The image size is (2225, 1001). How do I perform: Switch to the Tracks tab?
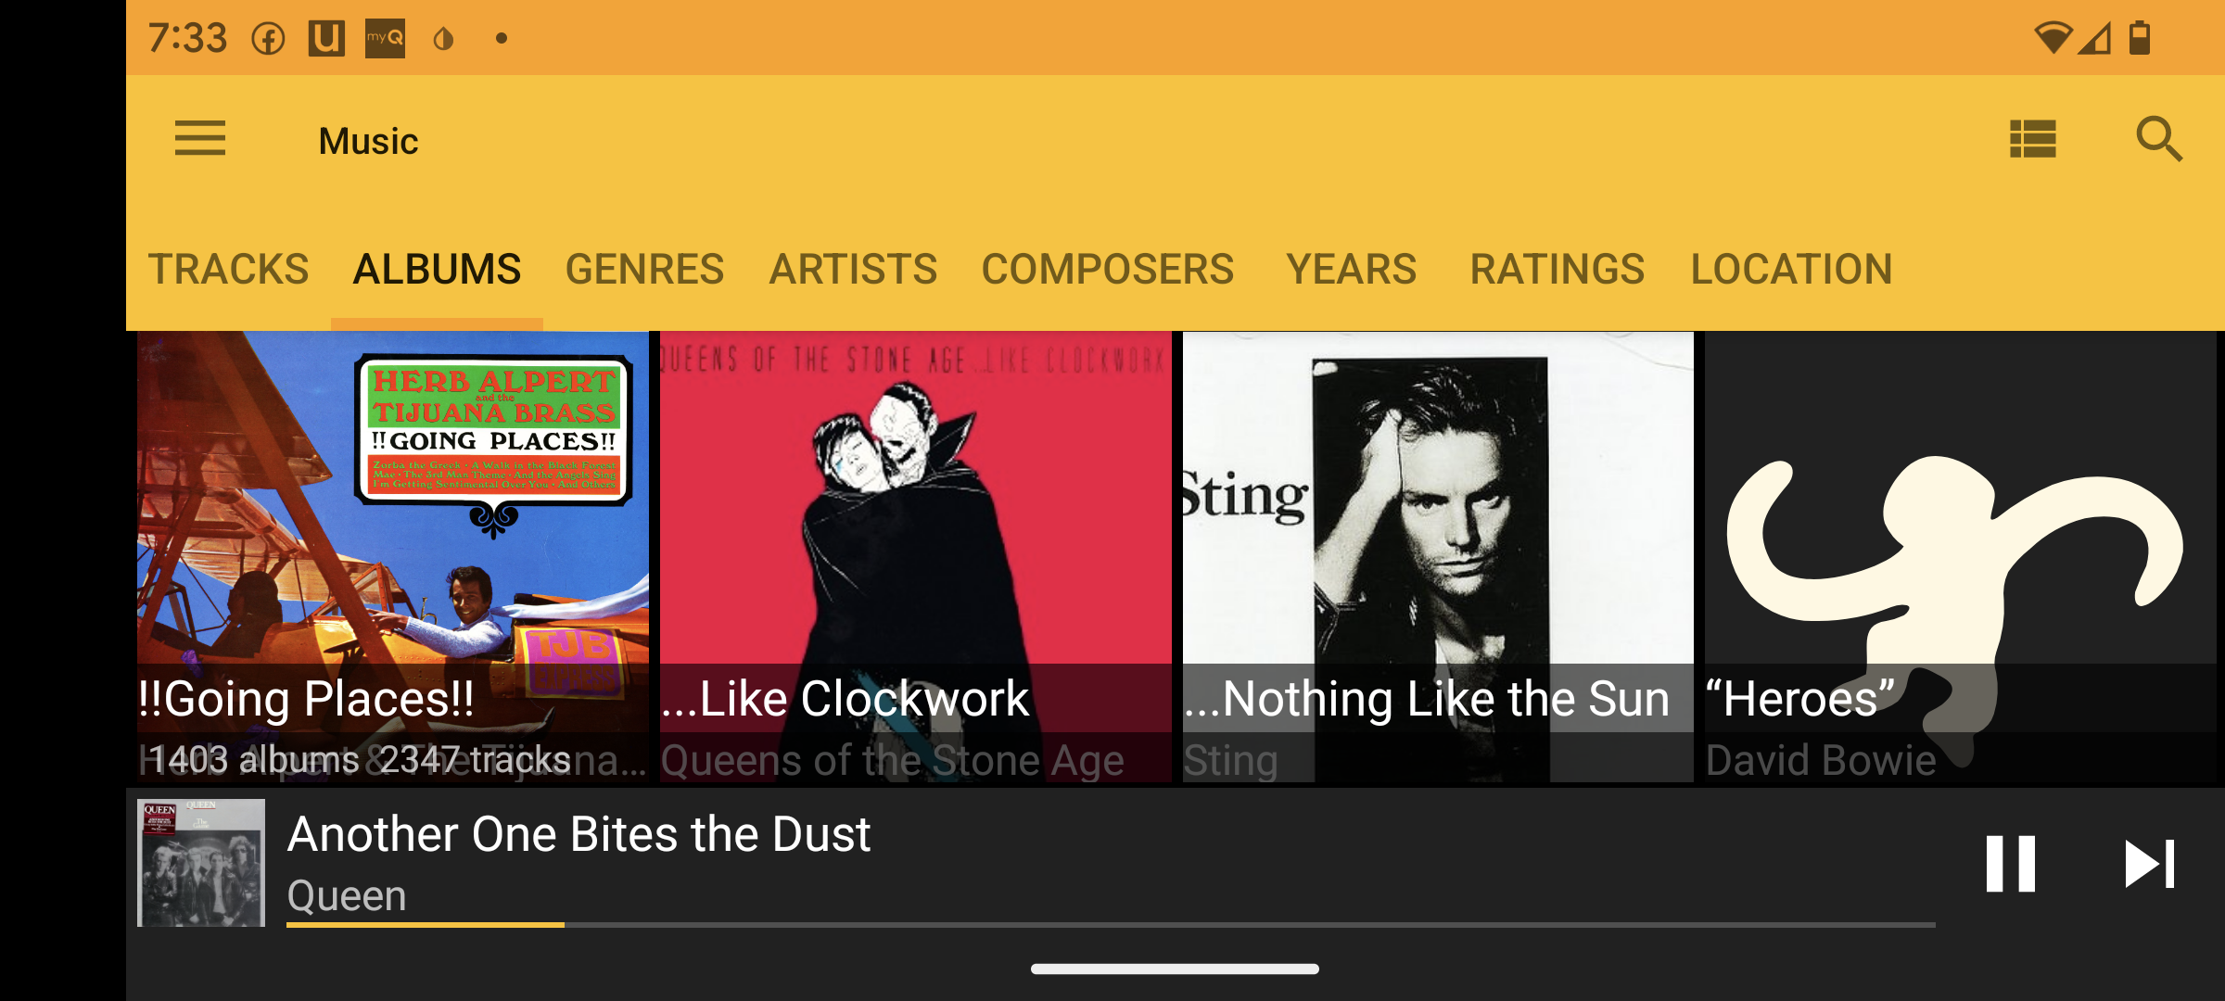pyautogui.click(x=229, y=270)
